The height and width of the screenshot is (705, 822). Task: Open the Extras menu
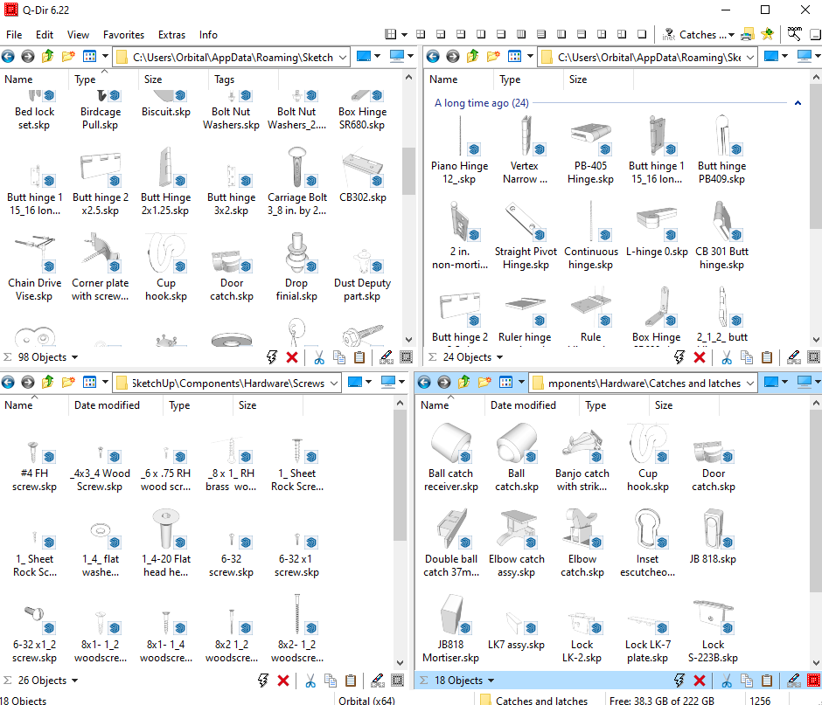tap(172, 35)
